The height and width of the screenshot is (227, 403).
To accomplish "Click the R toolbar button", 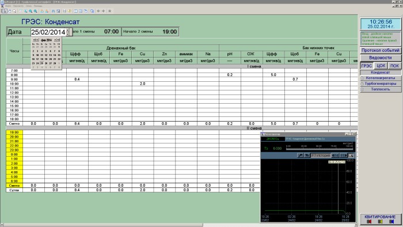I will click(x=110, y=11).
